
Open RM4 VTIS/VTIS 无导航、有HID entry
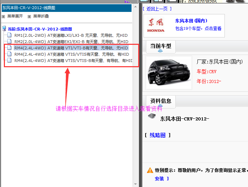(x=72, y=54)
